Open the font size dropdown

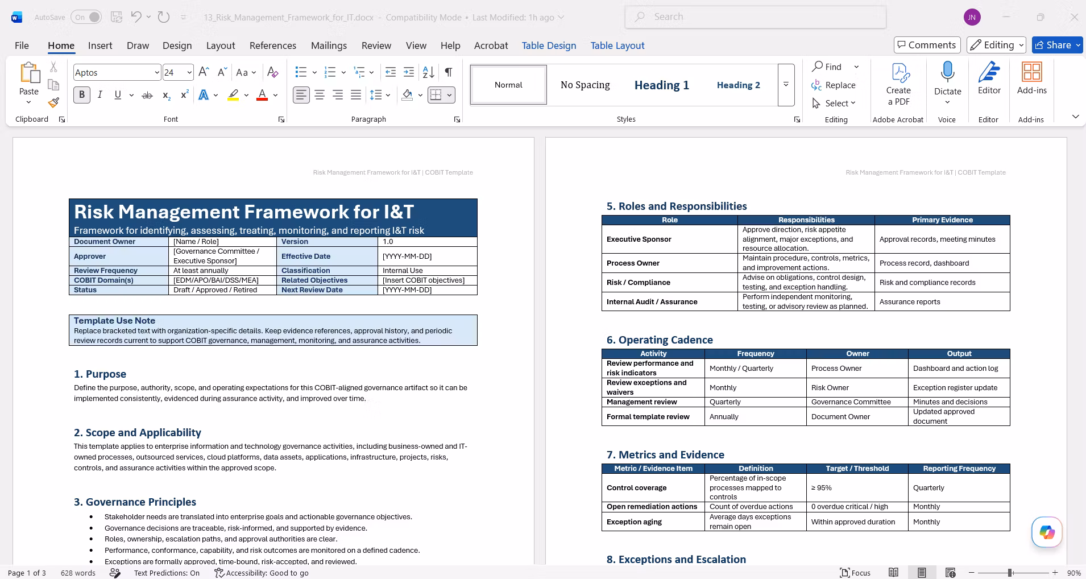189,72
